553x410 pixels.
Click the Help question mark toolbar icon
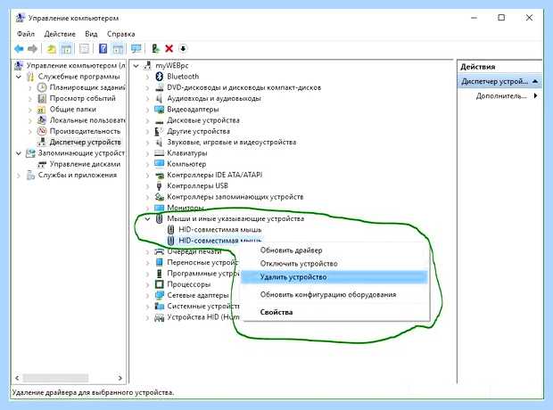click(x=103, y=49)
